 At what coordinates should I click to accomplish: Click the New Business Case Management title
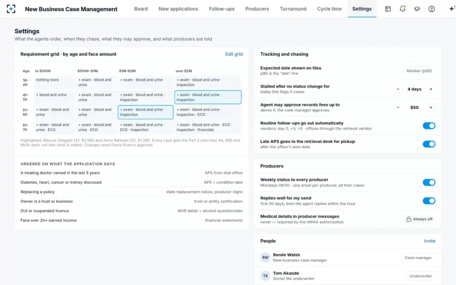tap(71, 9)
